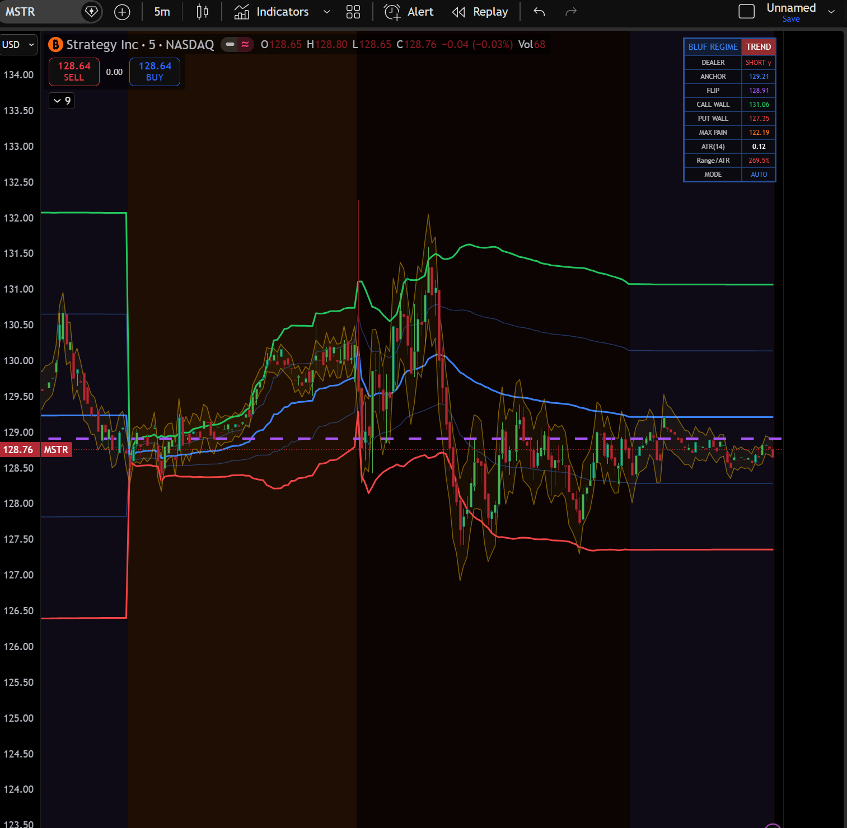
Task: Click the 126.00 price axis label
Action: [x=18, y=647]
